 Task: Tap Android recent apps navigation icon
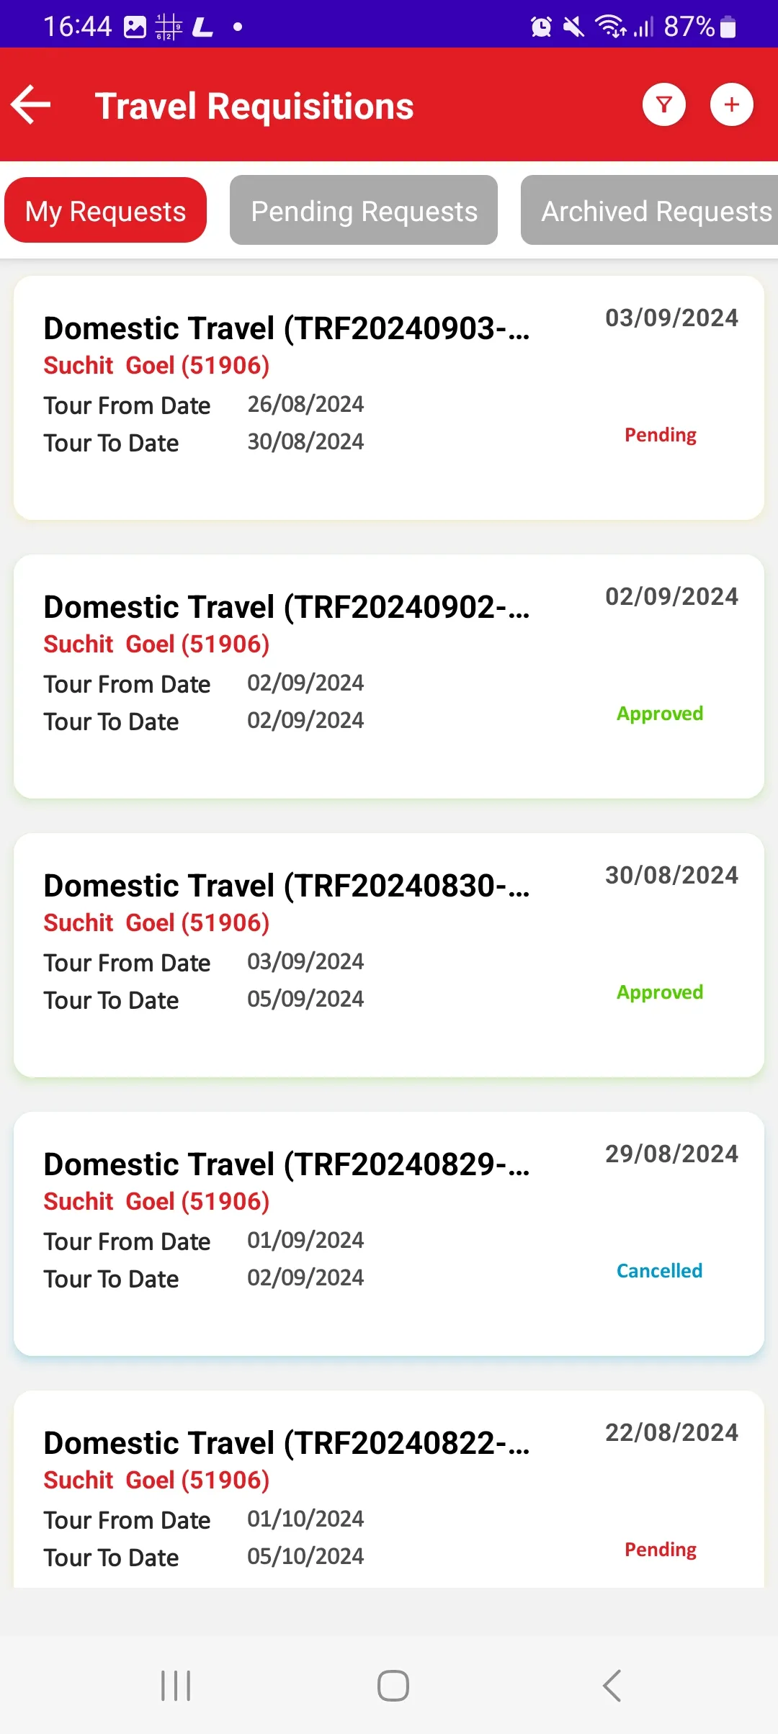176,1686
